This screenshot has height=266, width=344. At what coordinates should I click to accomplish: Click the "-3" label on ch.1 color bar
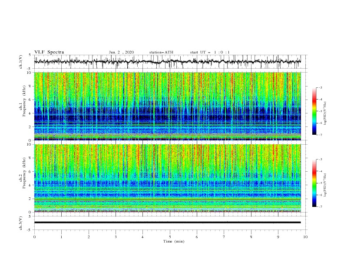tap(320, 87)
